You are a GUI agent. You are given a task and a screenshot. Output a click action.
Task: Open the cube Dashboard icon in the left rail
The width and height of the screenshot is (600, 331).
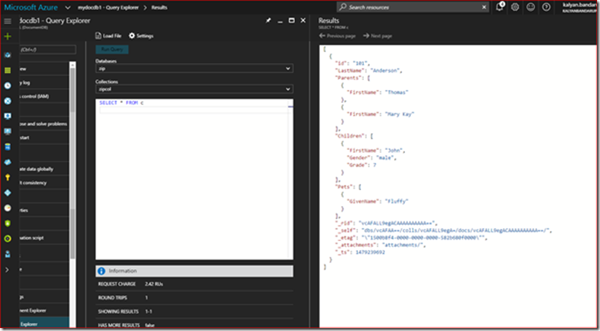(x=7, y=55)
